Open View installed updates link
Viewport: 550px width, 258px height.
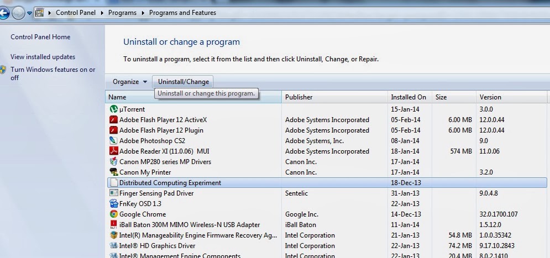tap(43, 57)
